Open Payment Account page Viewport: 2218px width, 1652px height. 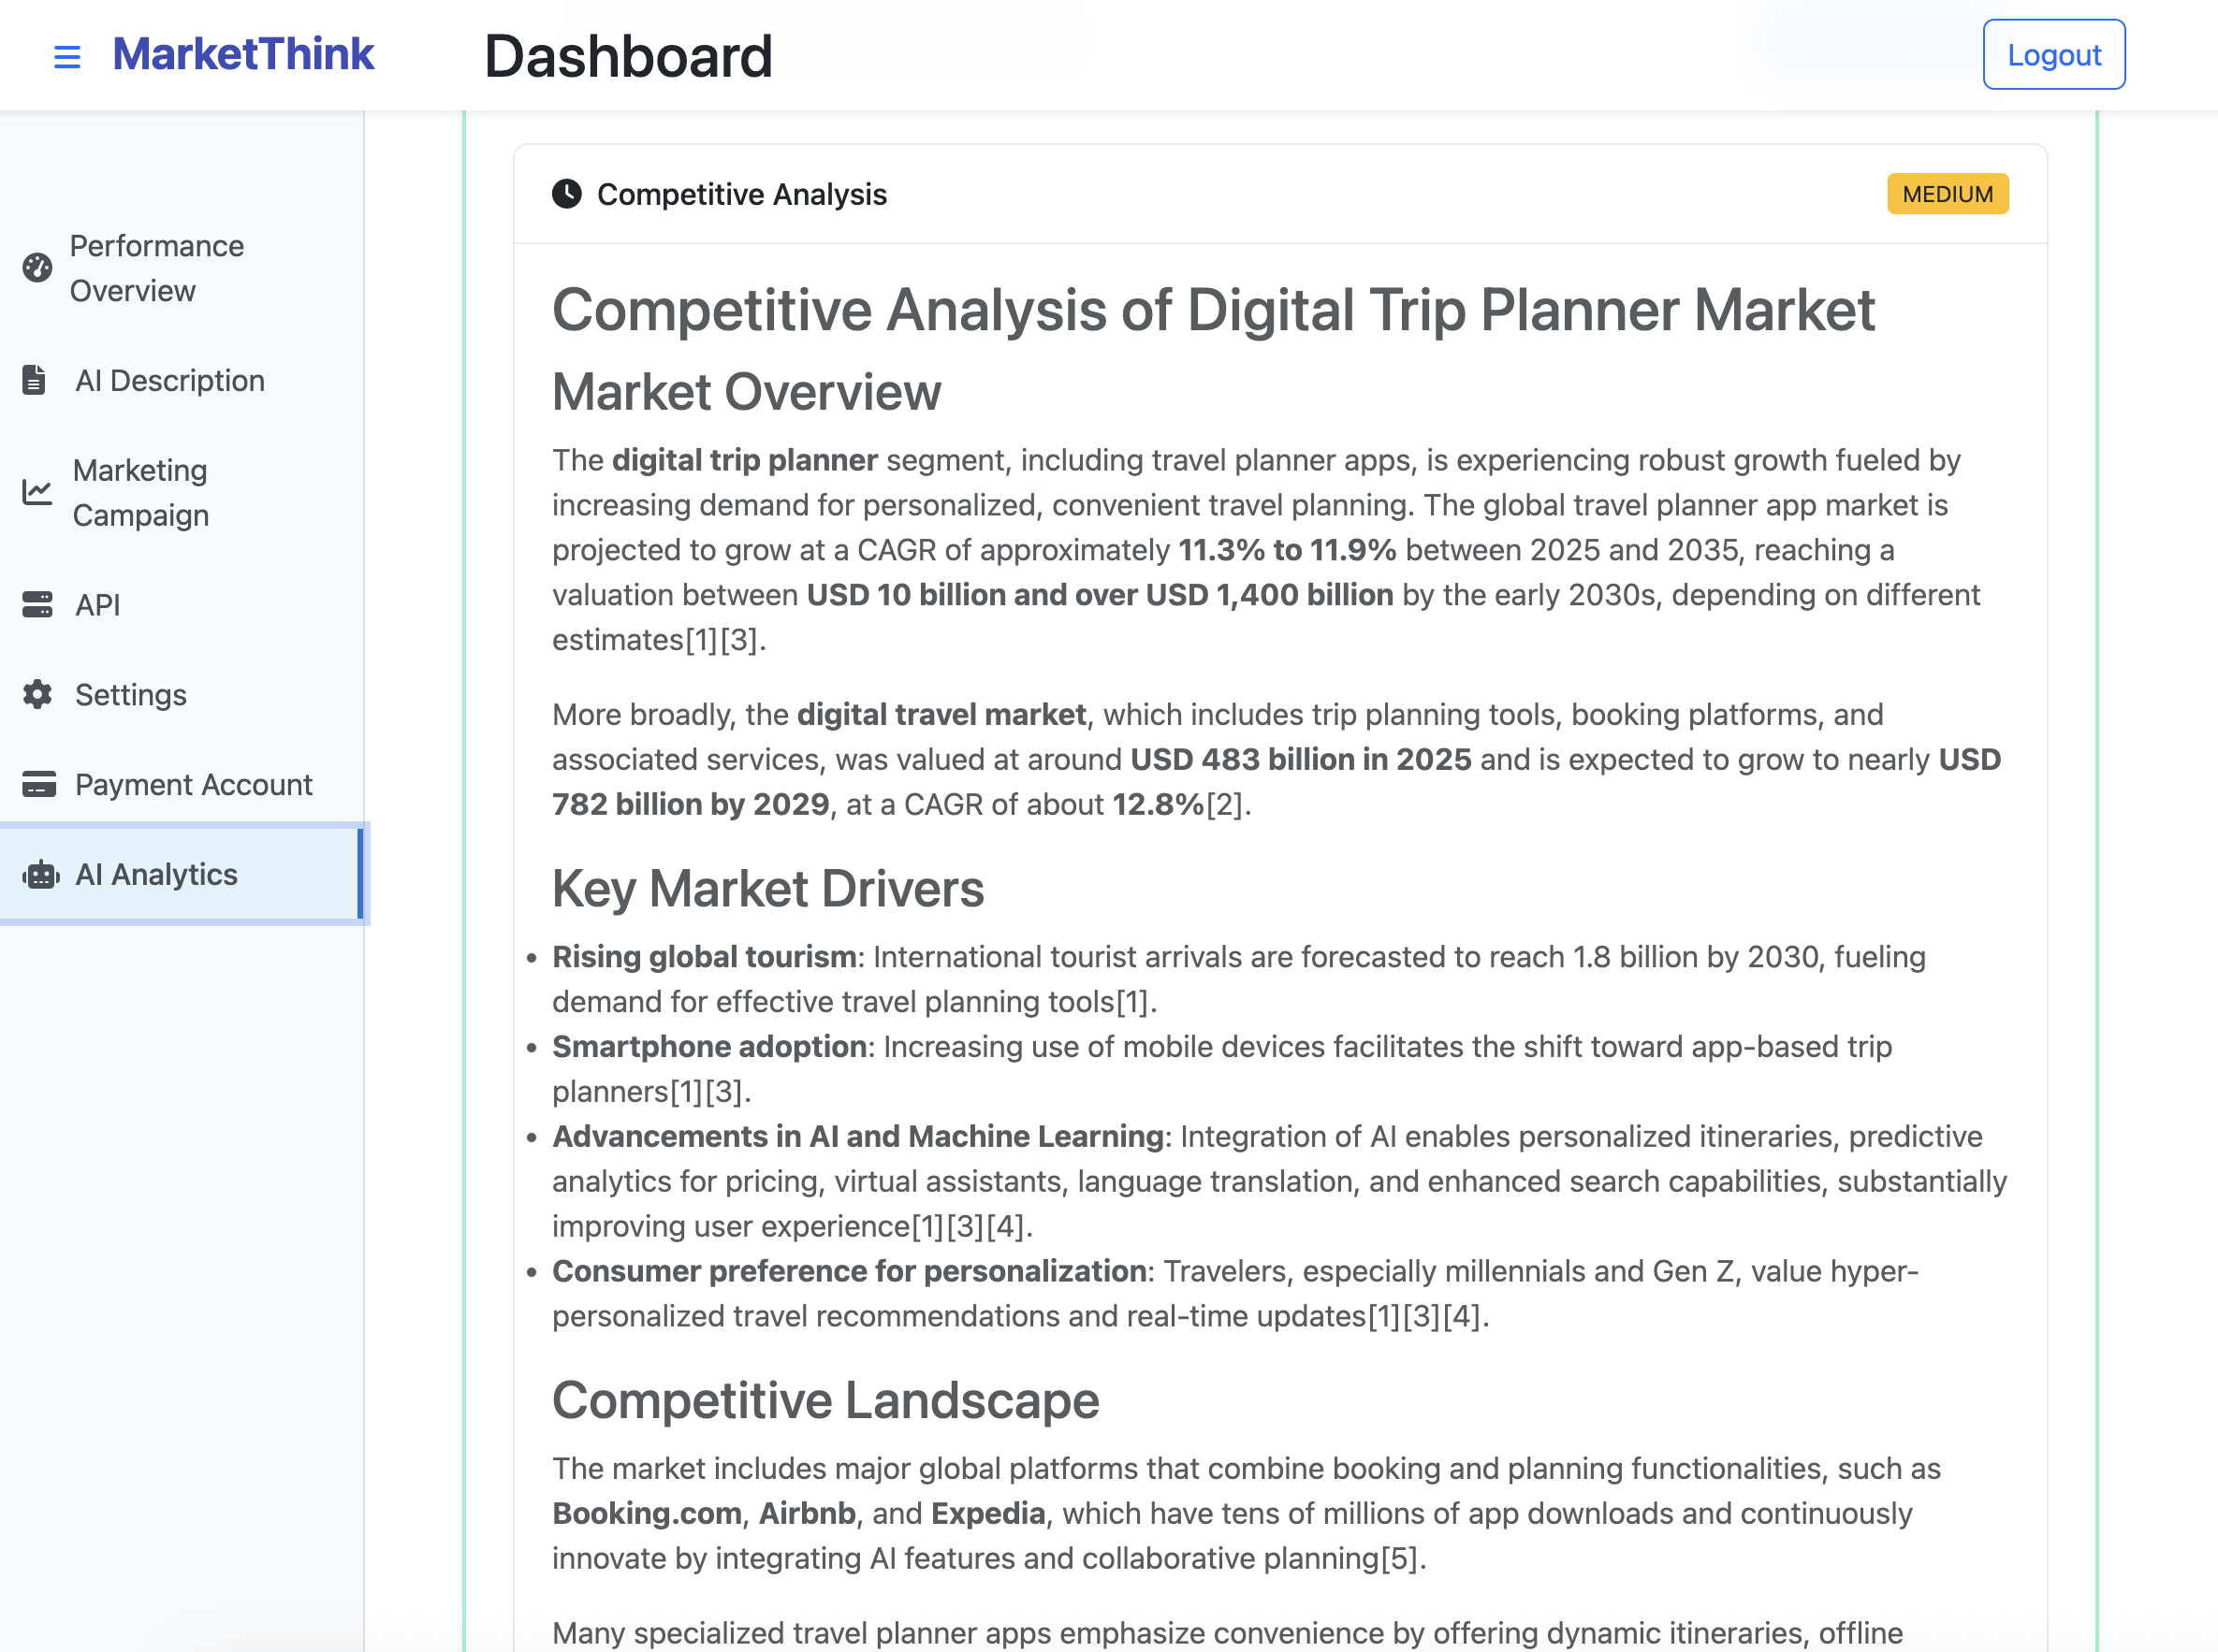point(193,784)
